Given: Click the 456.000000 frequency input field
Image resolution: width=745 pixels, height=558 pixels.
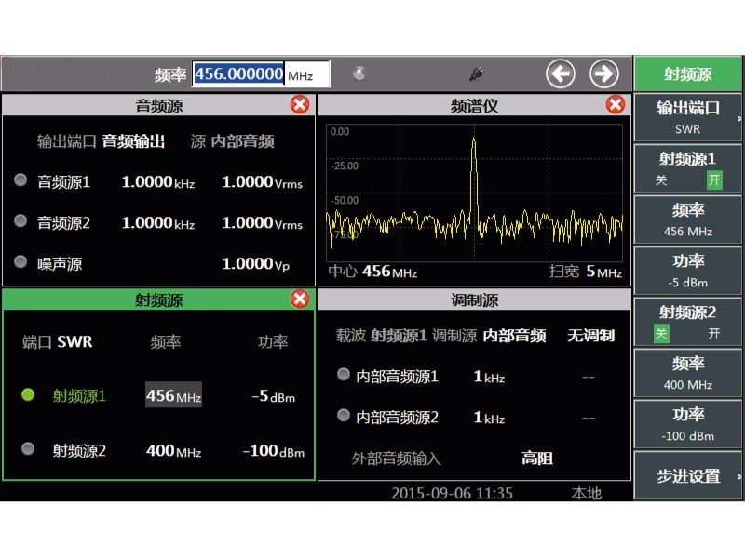Looking at the screenshot, I should pos(238,74).
